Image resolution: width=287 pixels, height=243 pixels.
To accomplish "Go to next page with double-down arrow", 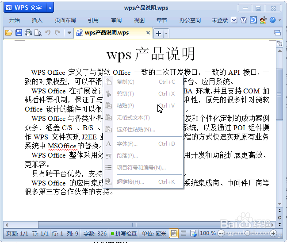I will (x=279, y=224).
